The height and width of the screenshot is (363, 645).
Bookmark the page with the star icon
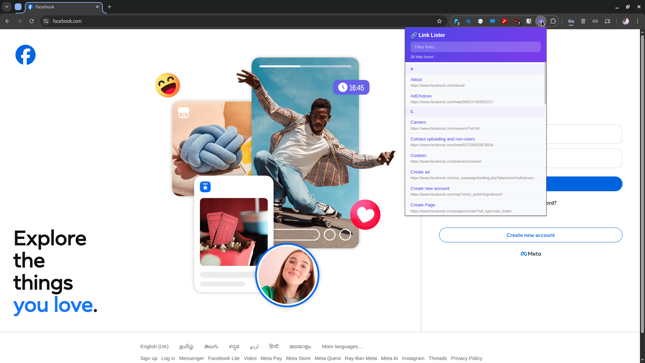pyautogui.click(x=439, y=21)
